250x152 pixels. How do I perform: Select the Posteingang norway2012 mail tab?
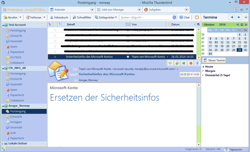point(25,10)
